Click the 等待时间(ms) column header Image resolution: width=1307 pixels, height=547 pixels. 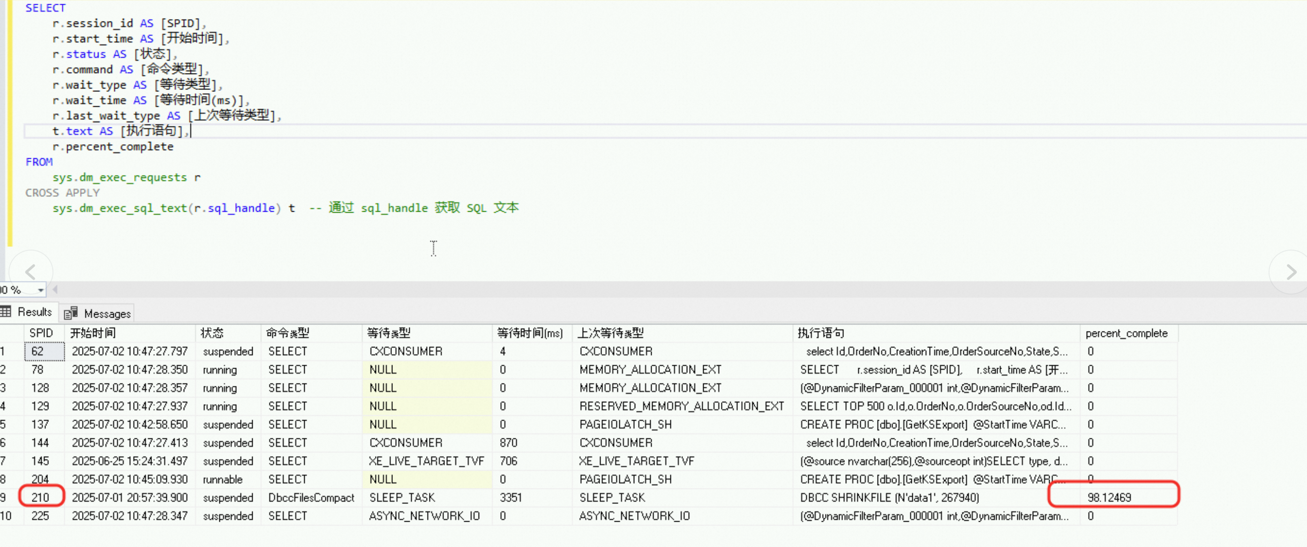click(530, 333)
